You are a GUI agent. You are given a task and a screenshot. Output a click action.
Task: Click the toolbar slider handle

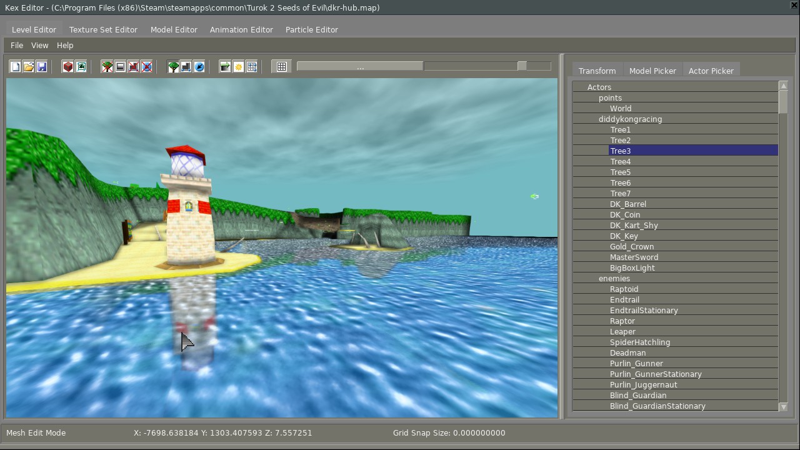coord(522,66)
